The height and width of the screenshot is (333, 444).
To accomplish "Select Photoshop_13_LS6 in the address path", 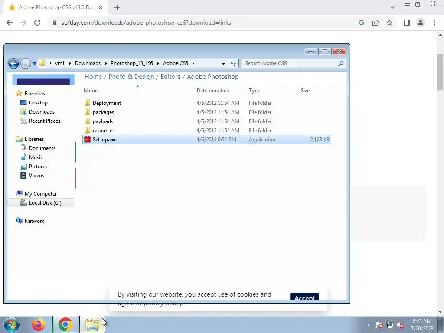I will [132, 63].
